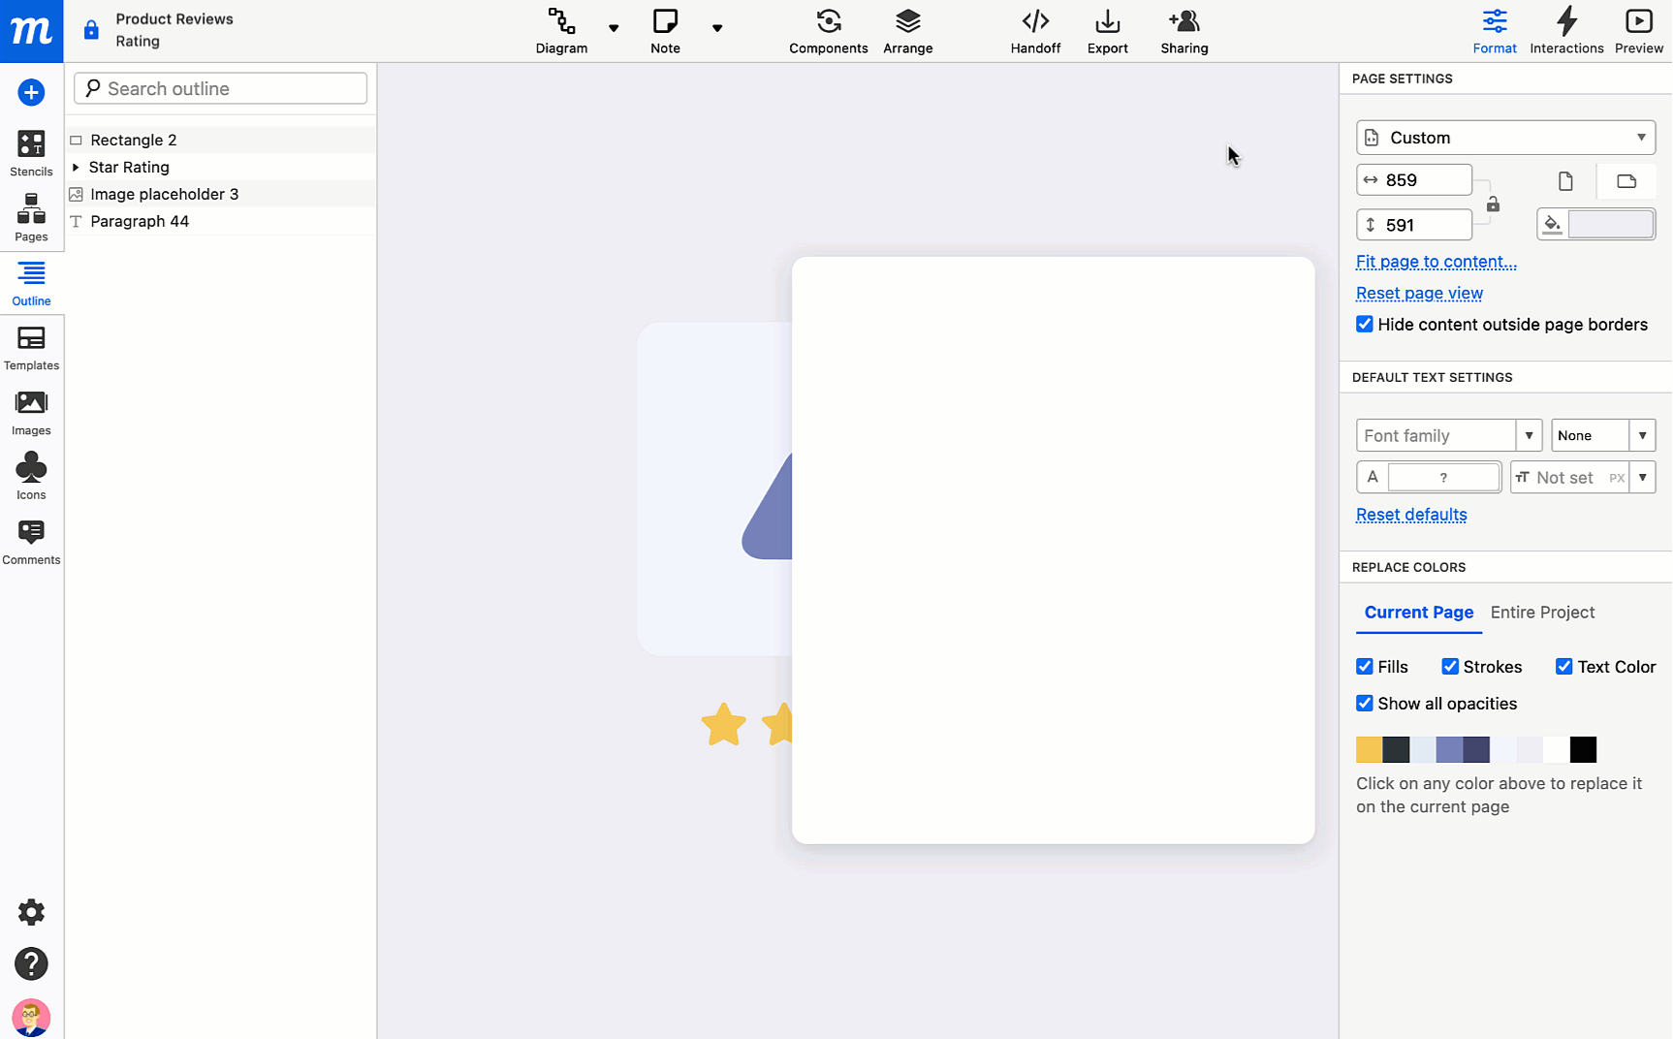Open the Stencils panel

click(x=31, y=152)
